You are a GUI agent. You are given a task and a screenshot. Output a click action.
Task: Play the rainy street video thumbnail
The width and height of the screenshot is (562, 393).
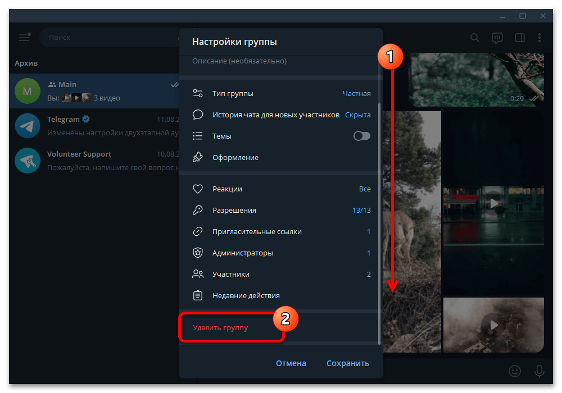(x=493, y=203)
